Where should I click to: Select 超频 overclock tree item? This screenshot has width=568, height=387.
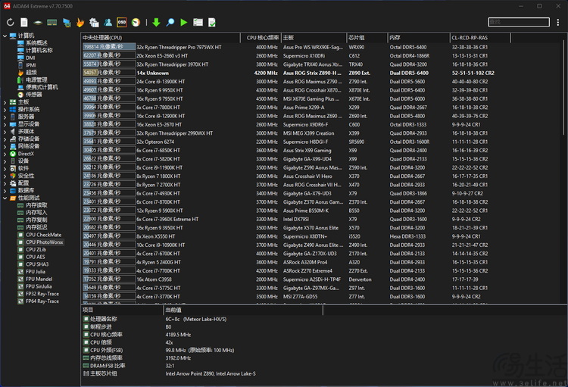pyautogui.click(x=31, y=73)
